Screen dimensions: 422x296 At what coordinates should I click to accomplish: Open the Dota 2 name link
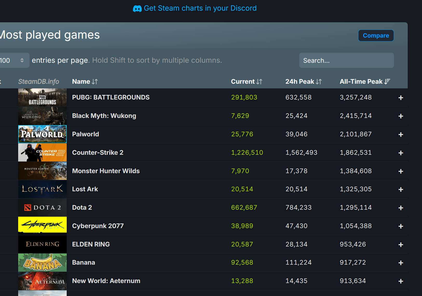tap(82, 208)
